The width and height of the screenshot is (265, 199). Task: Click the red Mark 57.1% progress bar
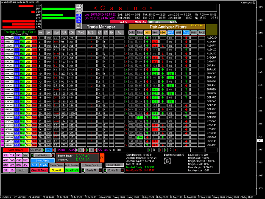click(x=128, y=22)
